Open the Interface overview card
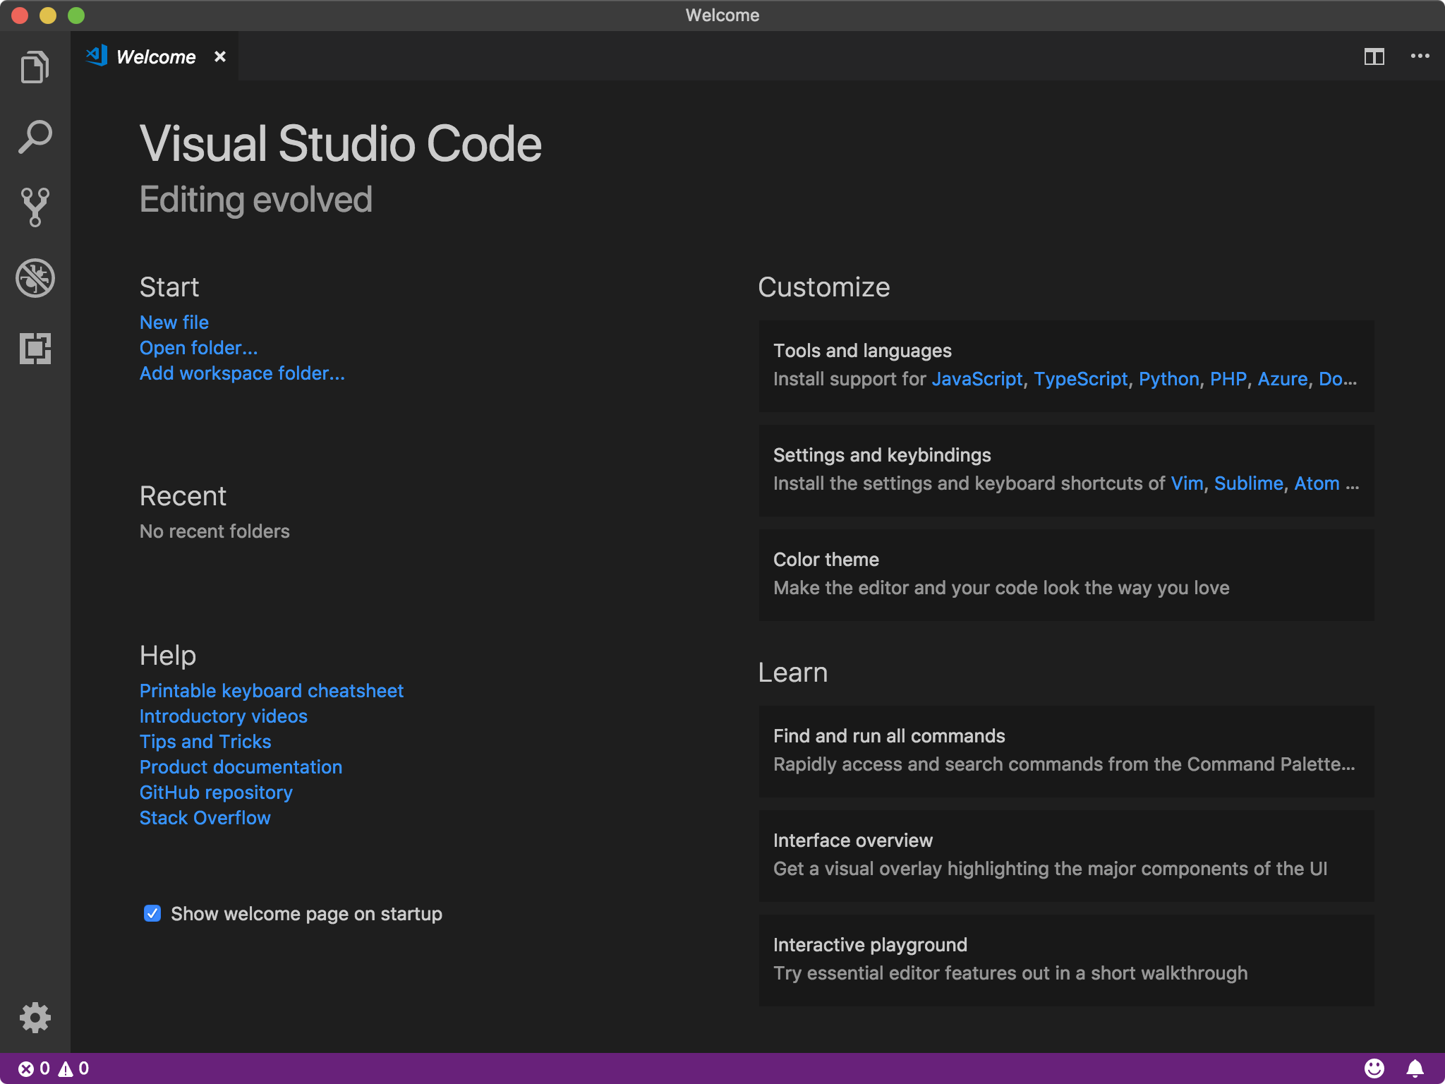This screenshot has width=1445, height=1084. click(x=1066, y=855)
